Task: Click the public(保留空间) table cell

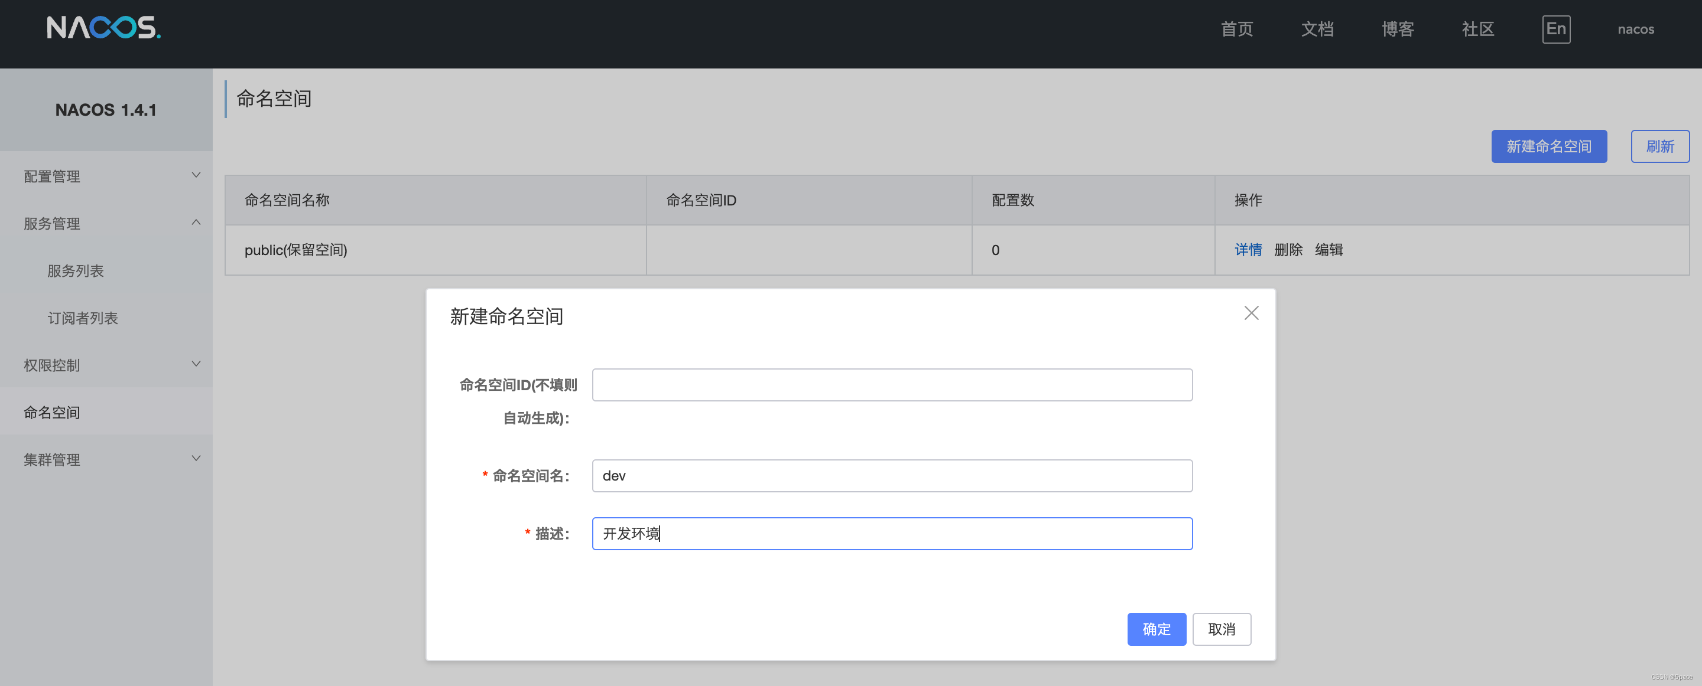Action: click(436, 250)
